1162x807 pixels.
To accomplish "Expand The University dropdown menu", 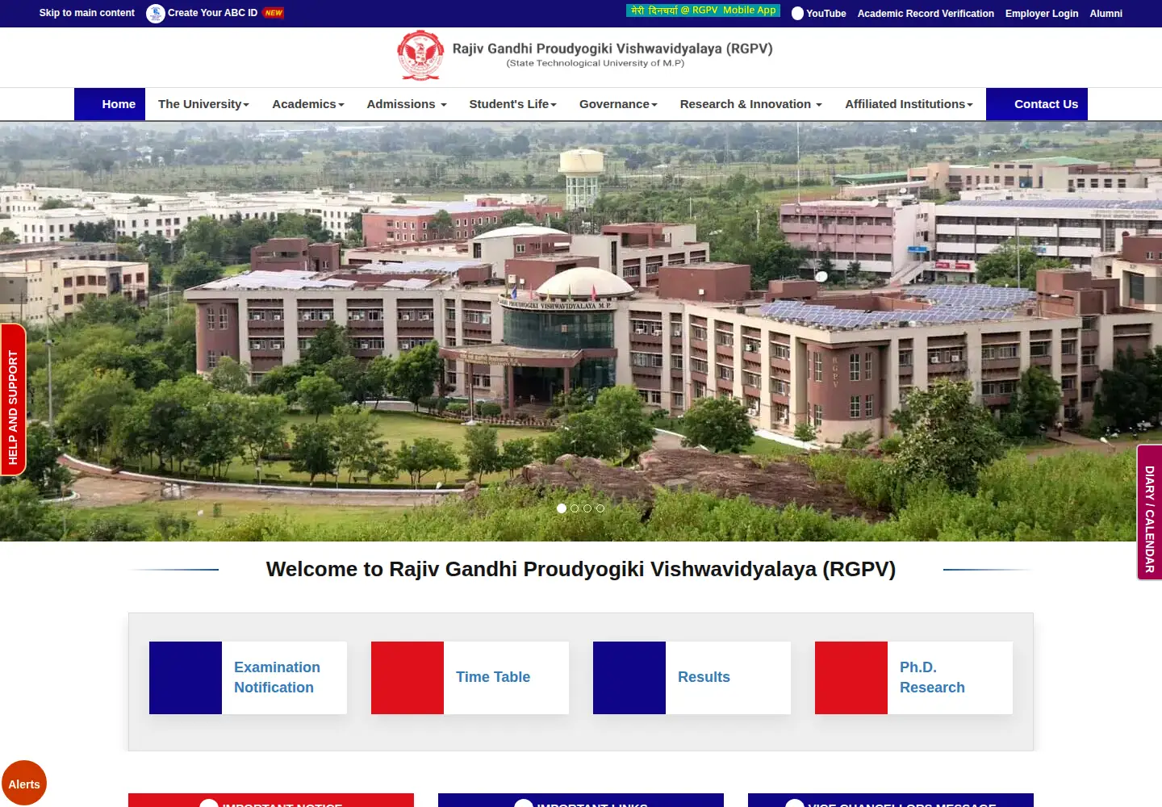I will (x=203, y=104).
